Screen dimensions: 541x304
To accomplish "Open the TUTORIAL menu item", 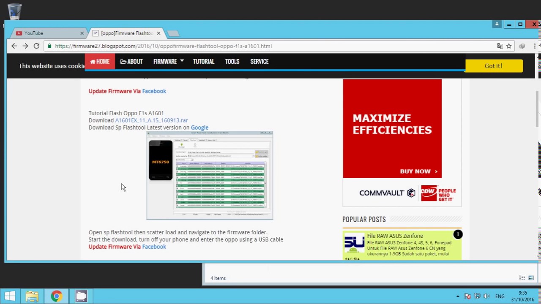I will pos(204,62).
